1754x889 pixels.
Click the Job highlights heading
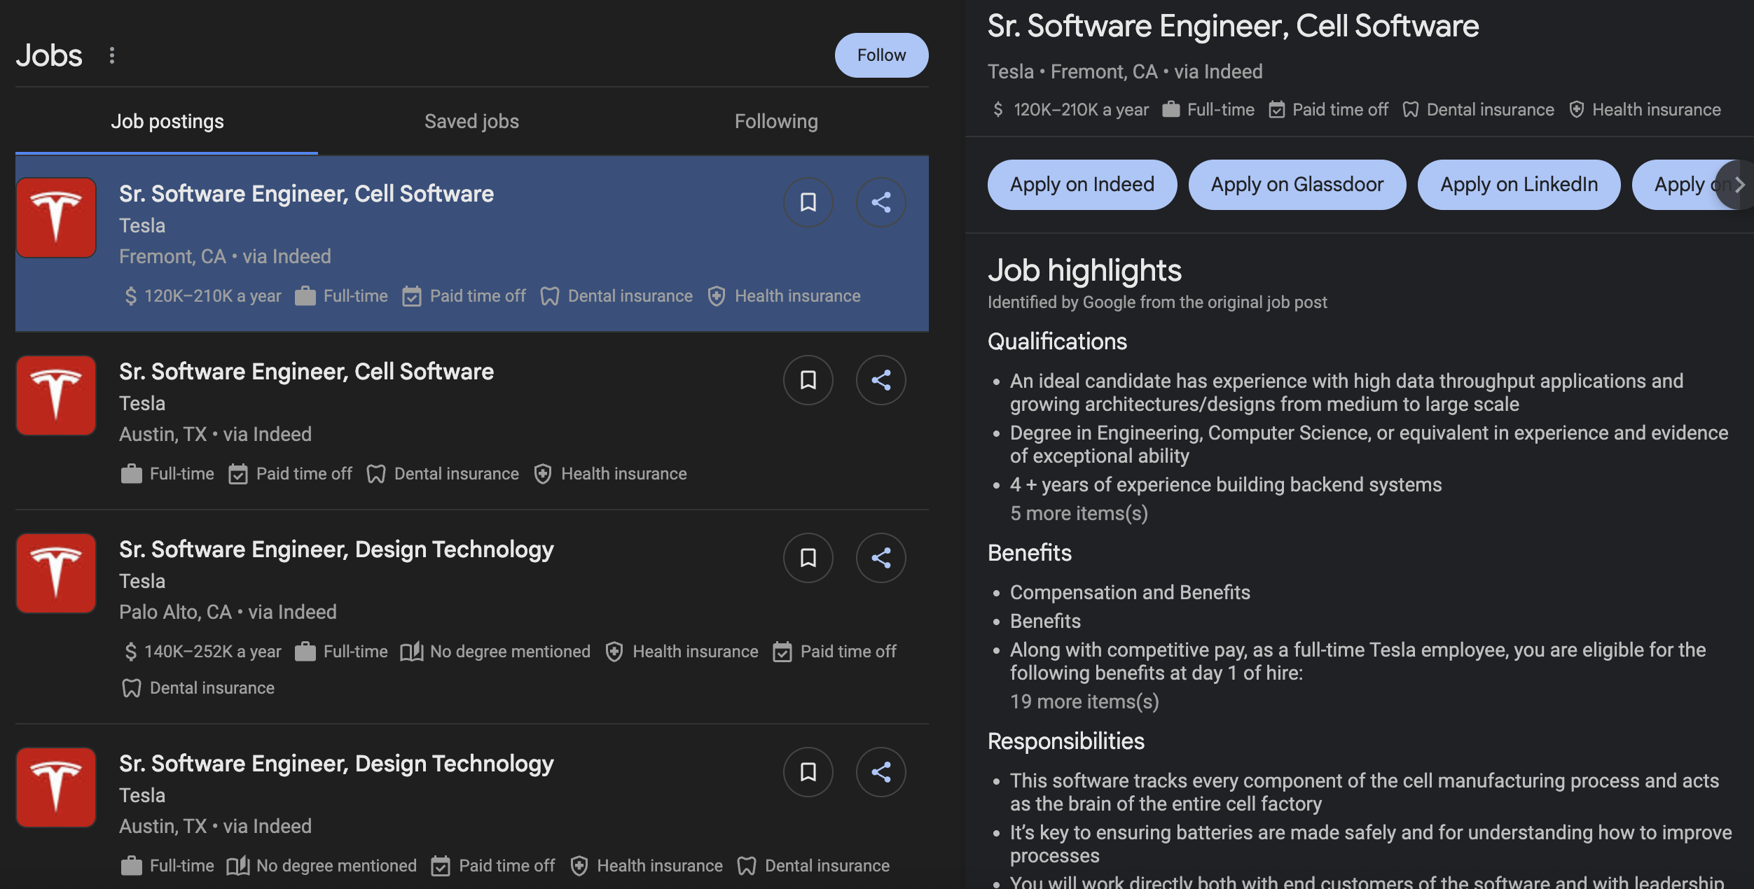[x=1084, y=270]
